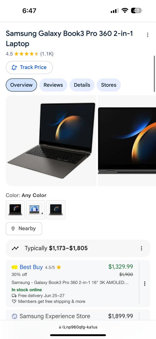Click the price trend chart icon
This screenshot has height=339, width=156.
click(15, 248)
